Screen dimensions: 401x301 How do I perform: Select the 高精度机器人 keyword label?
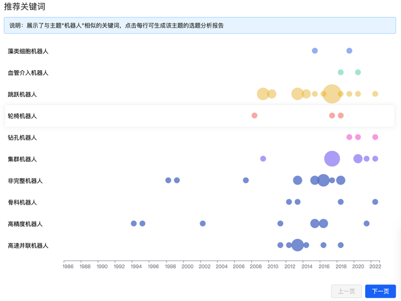(25, 224)
